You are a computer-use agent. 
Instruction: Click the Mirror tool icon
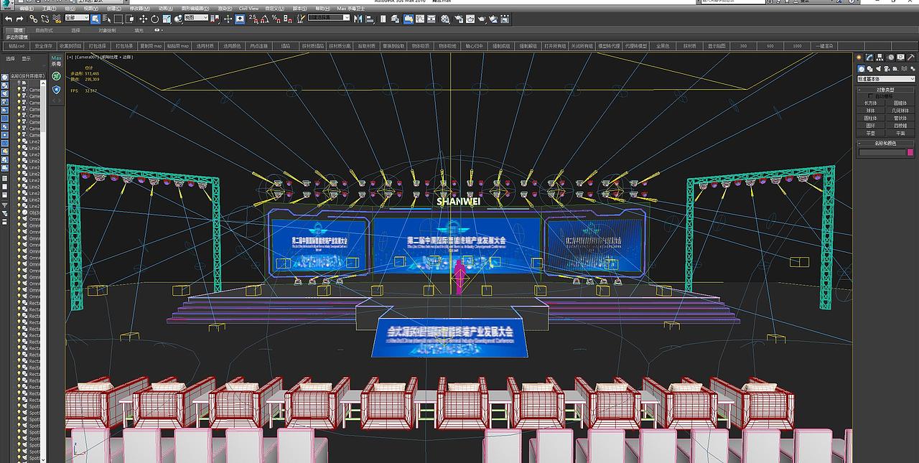(358, 19)
